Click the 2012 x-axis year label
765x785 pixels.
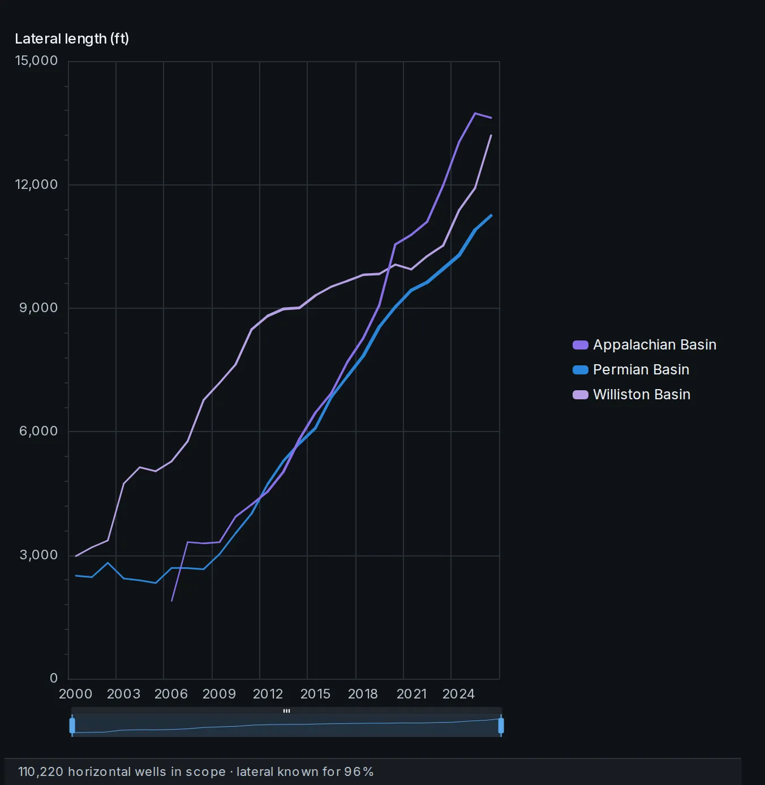[x=268, y=694]
